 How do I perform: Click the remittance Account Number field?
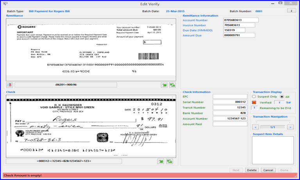coord(241,20)
